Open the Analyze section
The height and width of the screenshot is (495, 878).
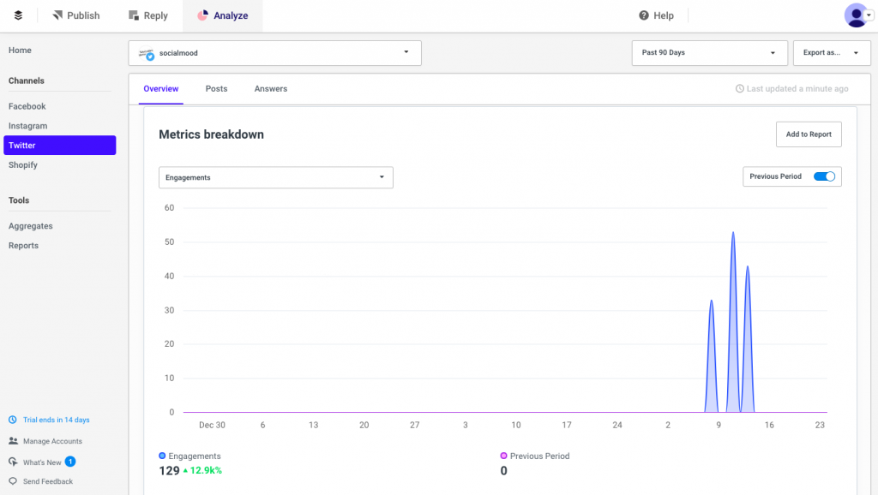tap(222, 15)
